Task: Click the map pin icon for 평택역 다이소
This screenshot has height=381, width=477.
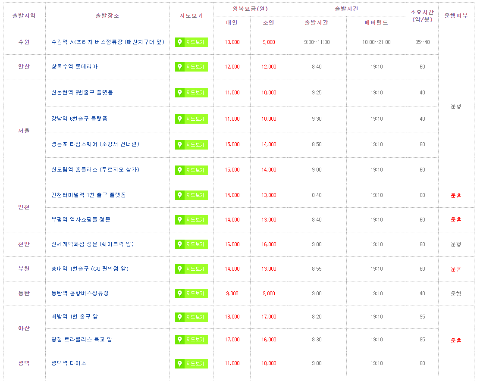Action: click(179, 363)
